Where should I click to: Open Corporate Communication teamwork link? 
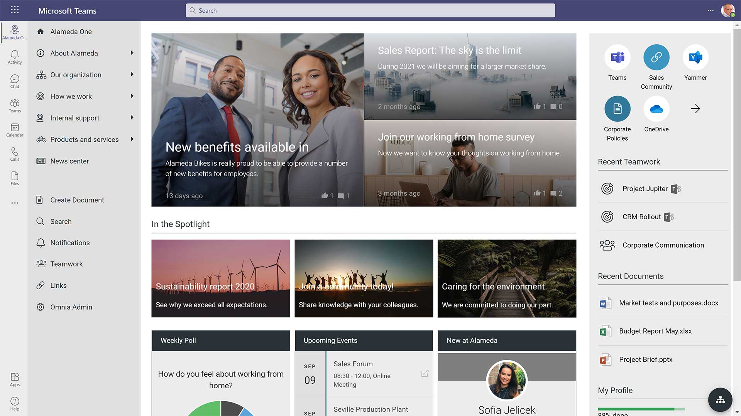pyautogui.click(x=663, y=245)
